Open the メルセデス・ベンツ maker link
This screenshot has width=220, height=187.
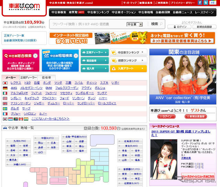pos(31,88)
